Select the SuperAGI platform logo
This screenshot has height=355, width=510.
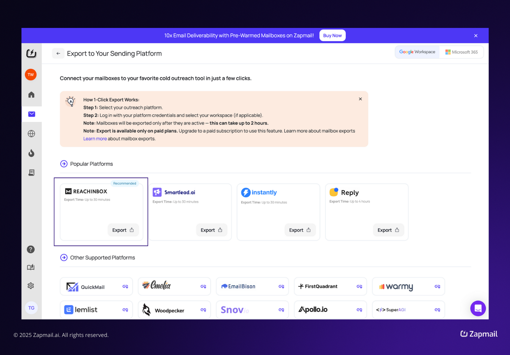(391, 310)
